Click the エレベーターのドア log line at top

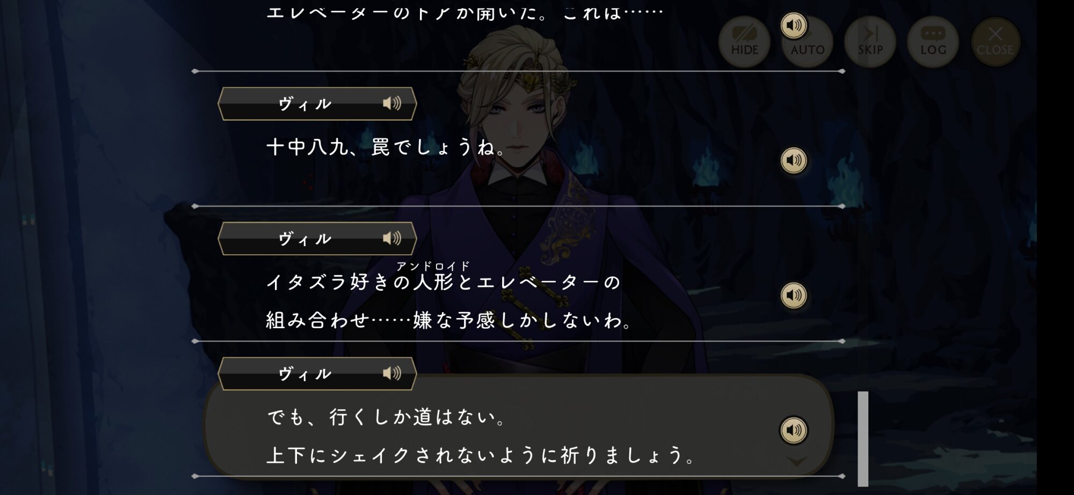[x=465, y=13]
